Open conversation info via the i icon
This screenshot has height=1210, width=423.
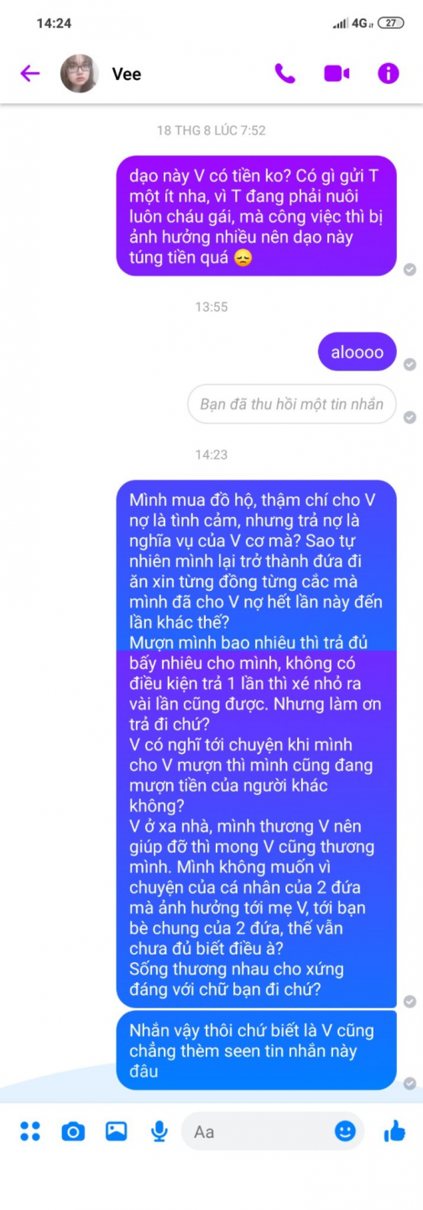(x=388, y=73)
